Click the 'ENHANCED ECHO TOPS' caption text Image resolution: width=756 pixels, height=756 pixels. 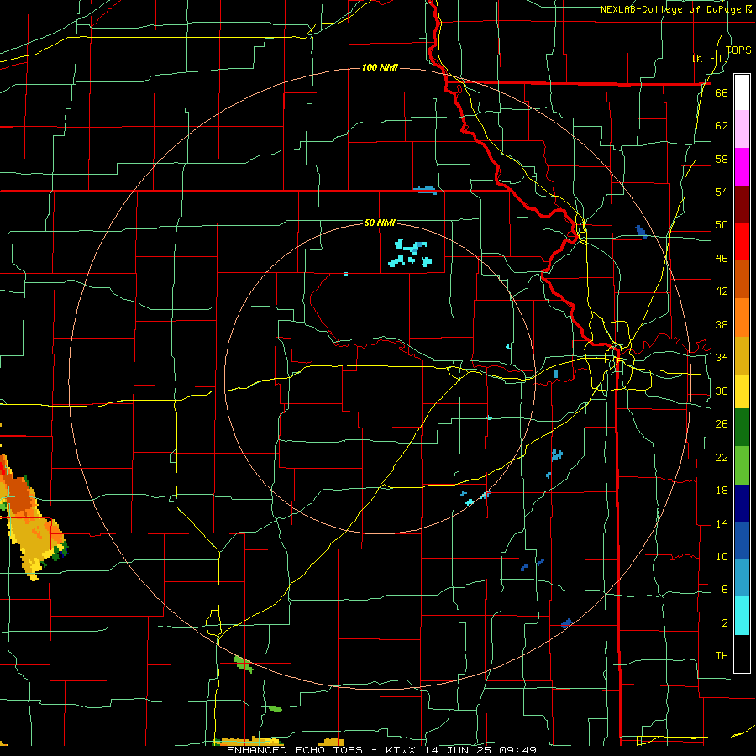[x=295, y=750]
